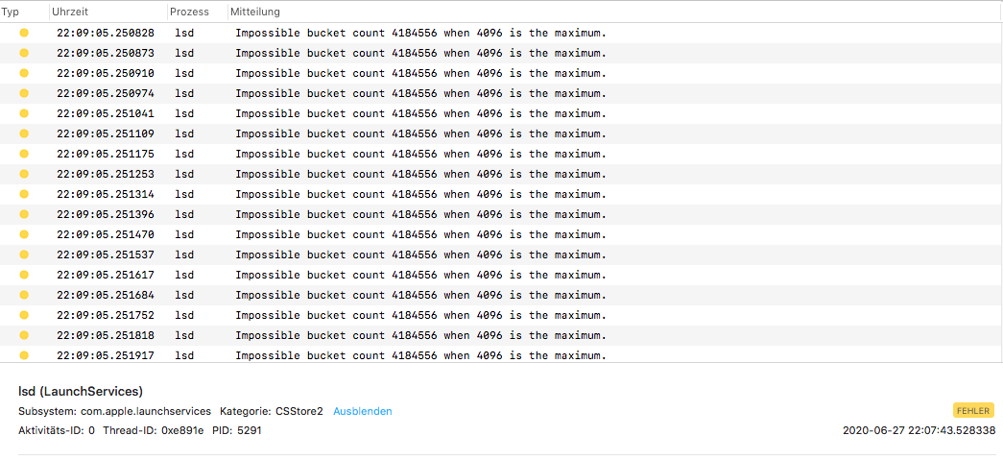
Task: Select timestamp 22:09:05.251917
Action: coord(105,355)
